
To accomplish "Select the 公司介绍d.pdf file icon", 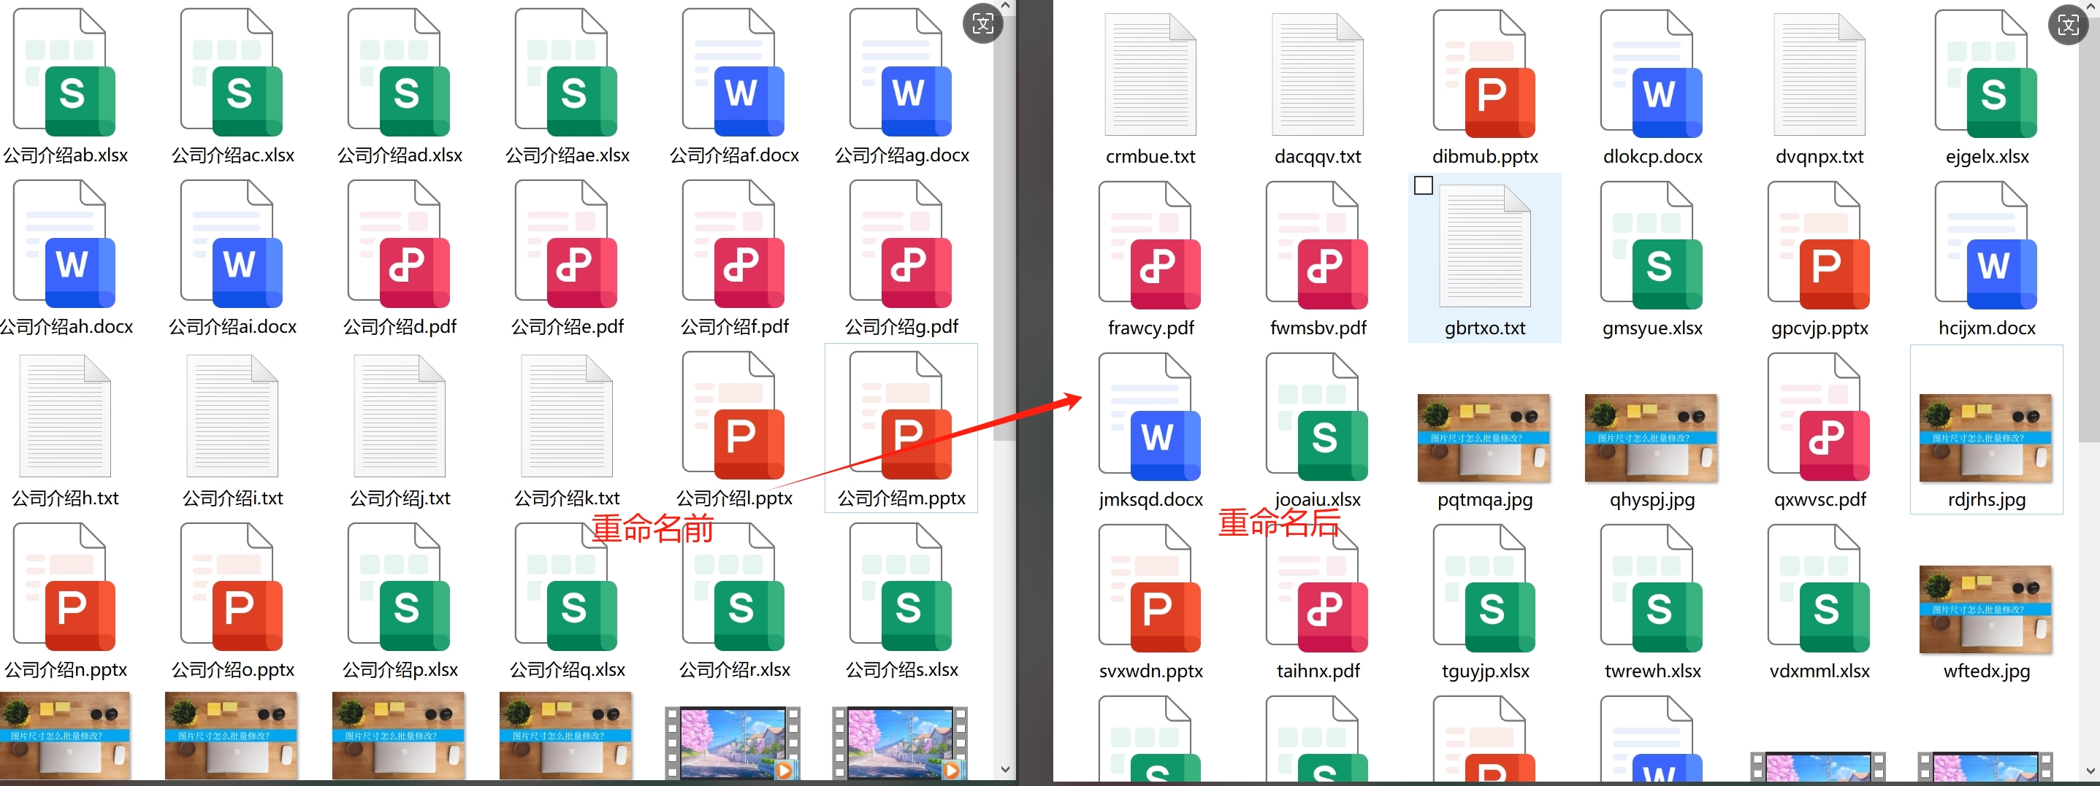I will pos(399,244).
